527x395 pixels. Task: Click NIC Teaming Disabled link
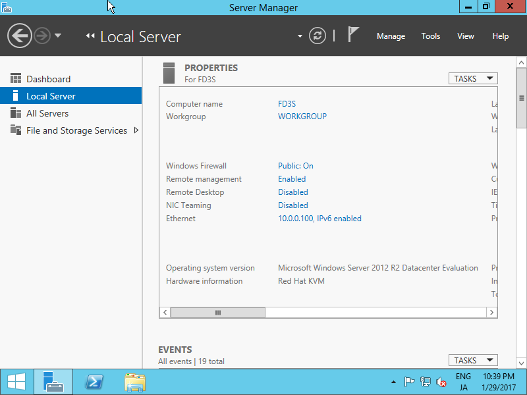292,205
